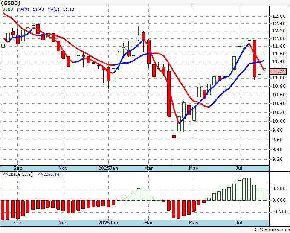
Task: Click the MA(3) legend label
Action: tap(53, 9)
